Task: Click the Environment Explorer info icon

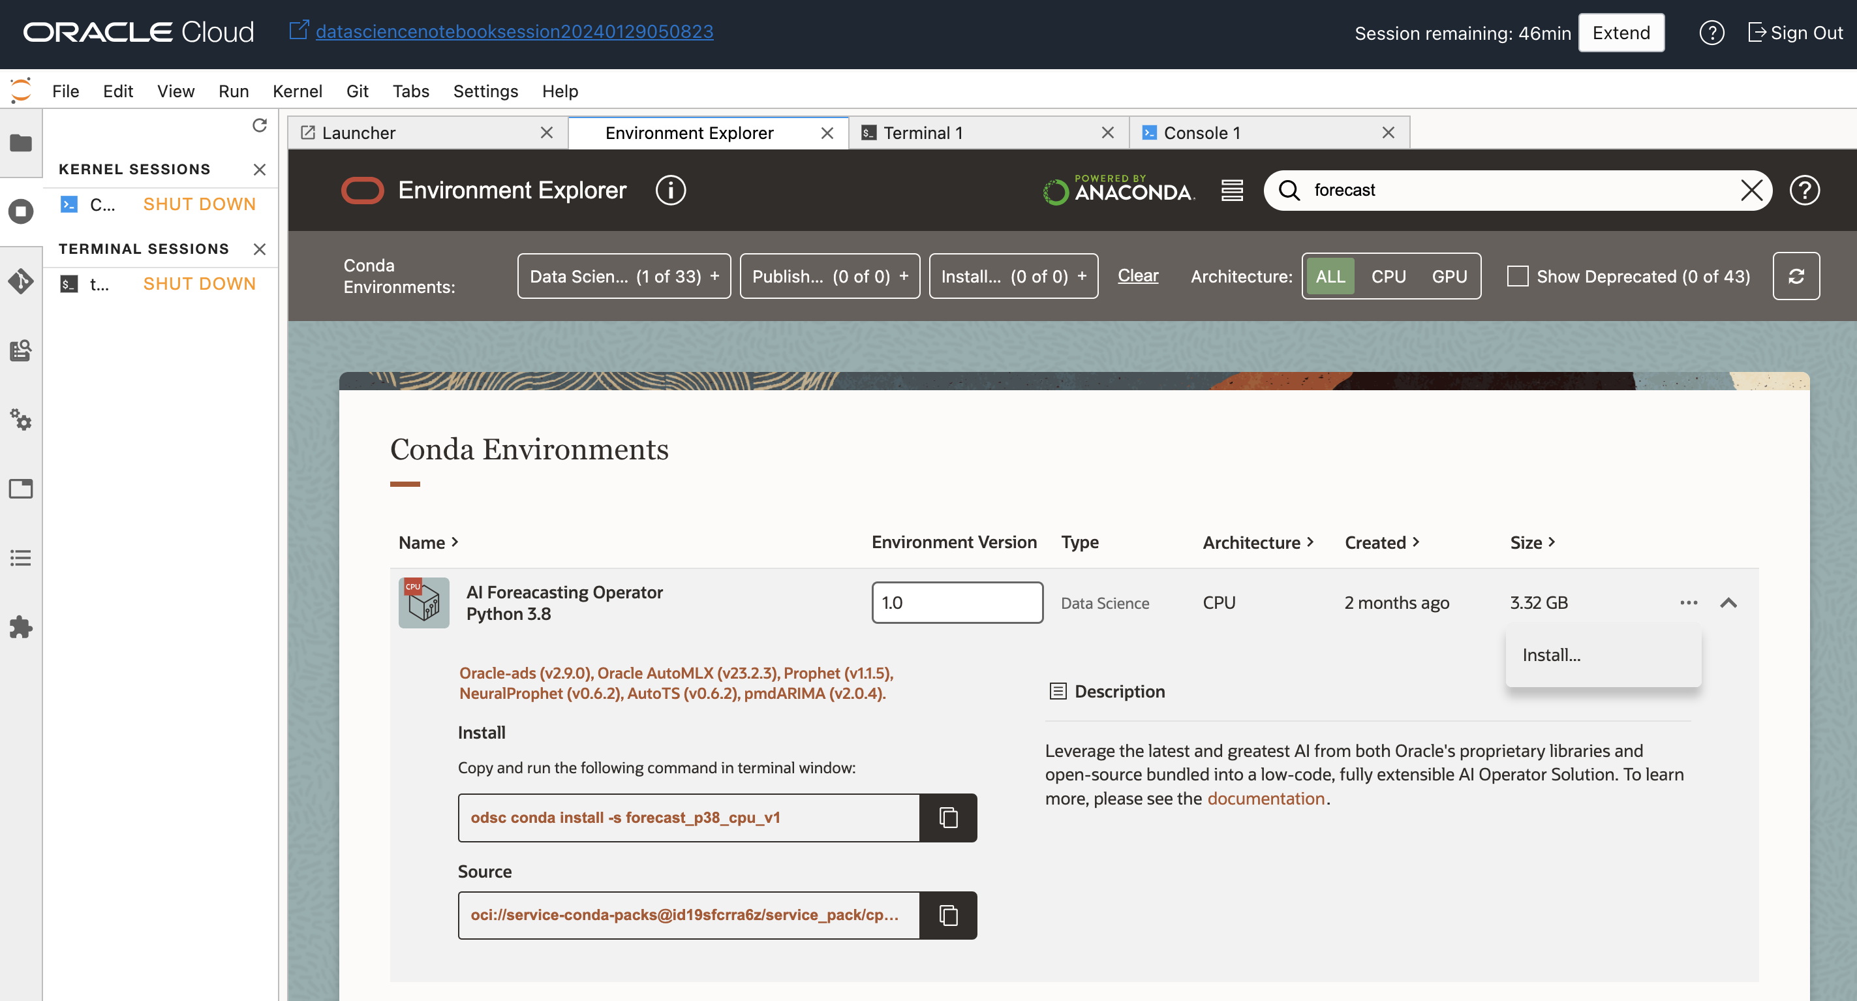Action: tap(669, 191)
